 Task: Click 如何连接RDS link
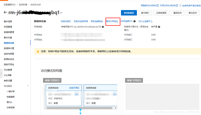tap(127, 21)
